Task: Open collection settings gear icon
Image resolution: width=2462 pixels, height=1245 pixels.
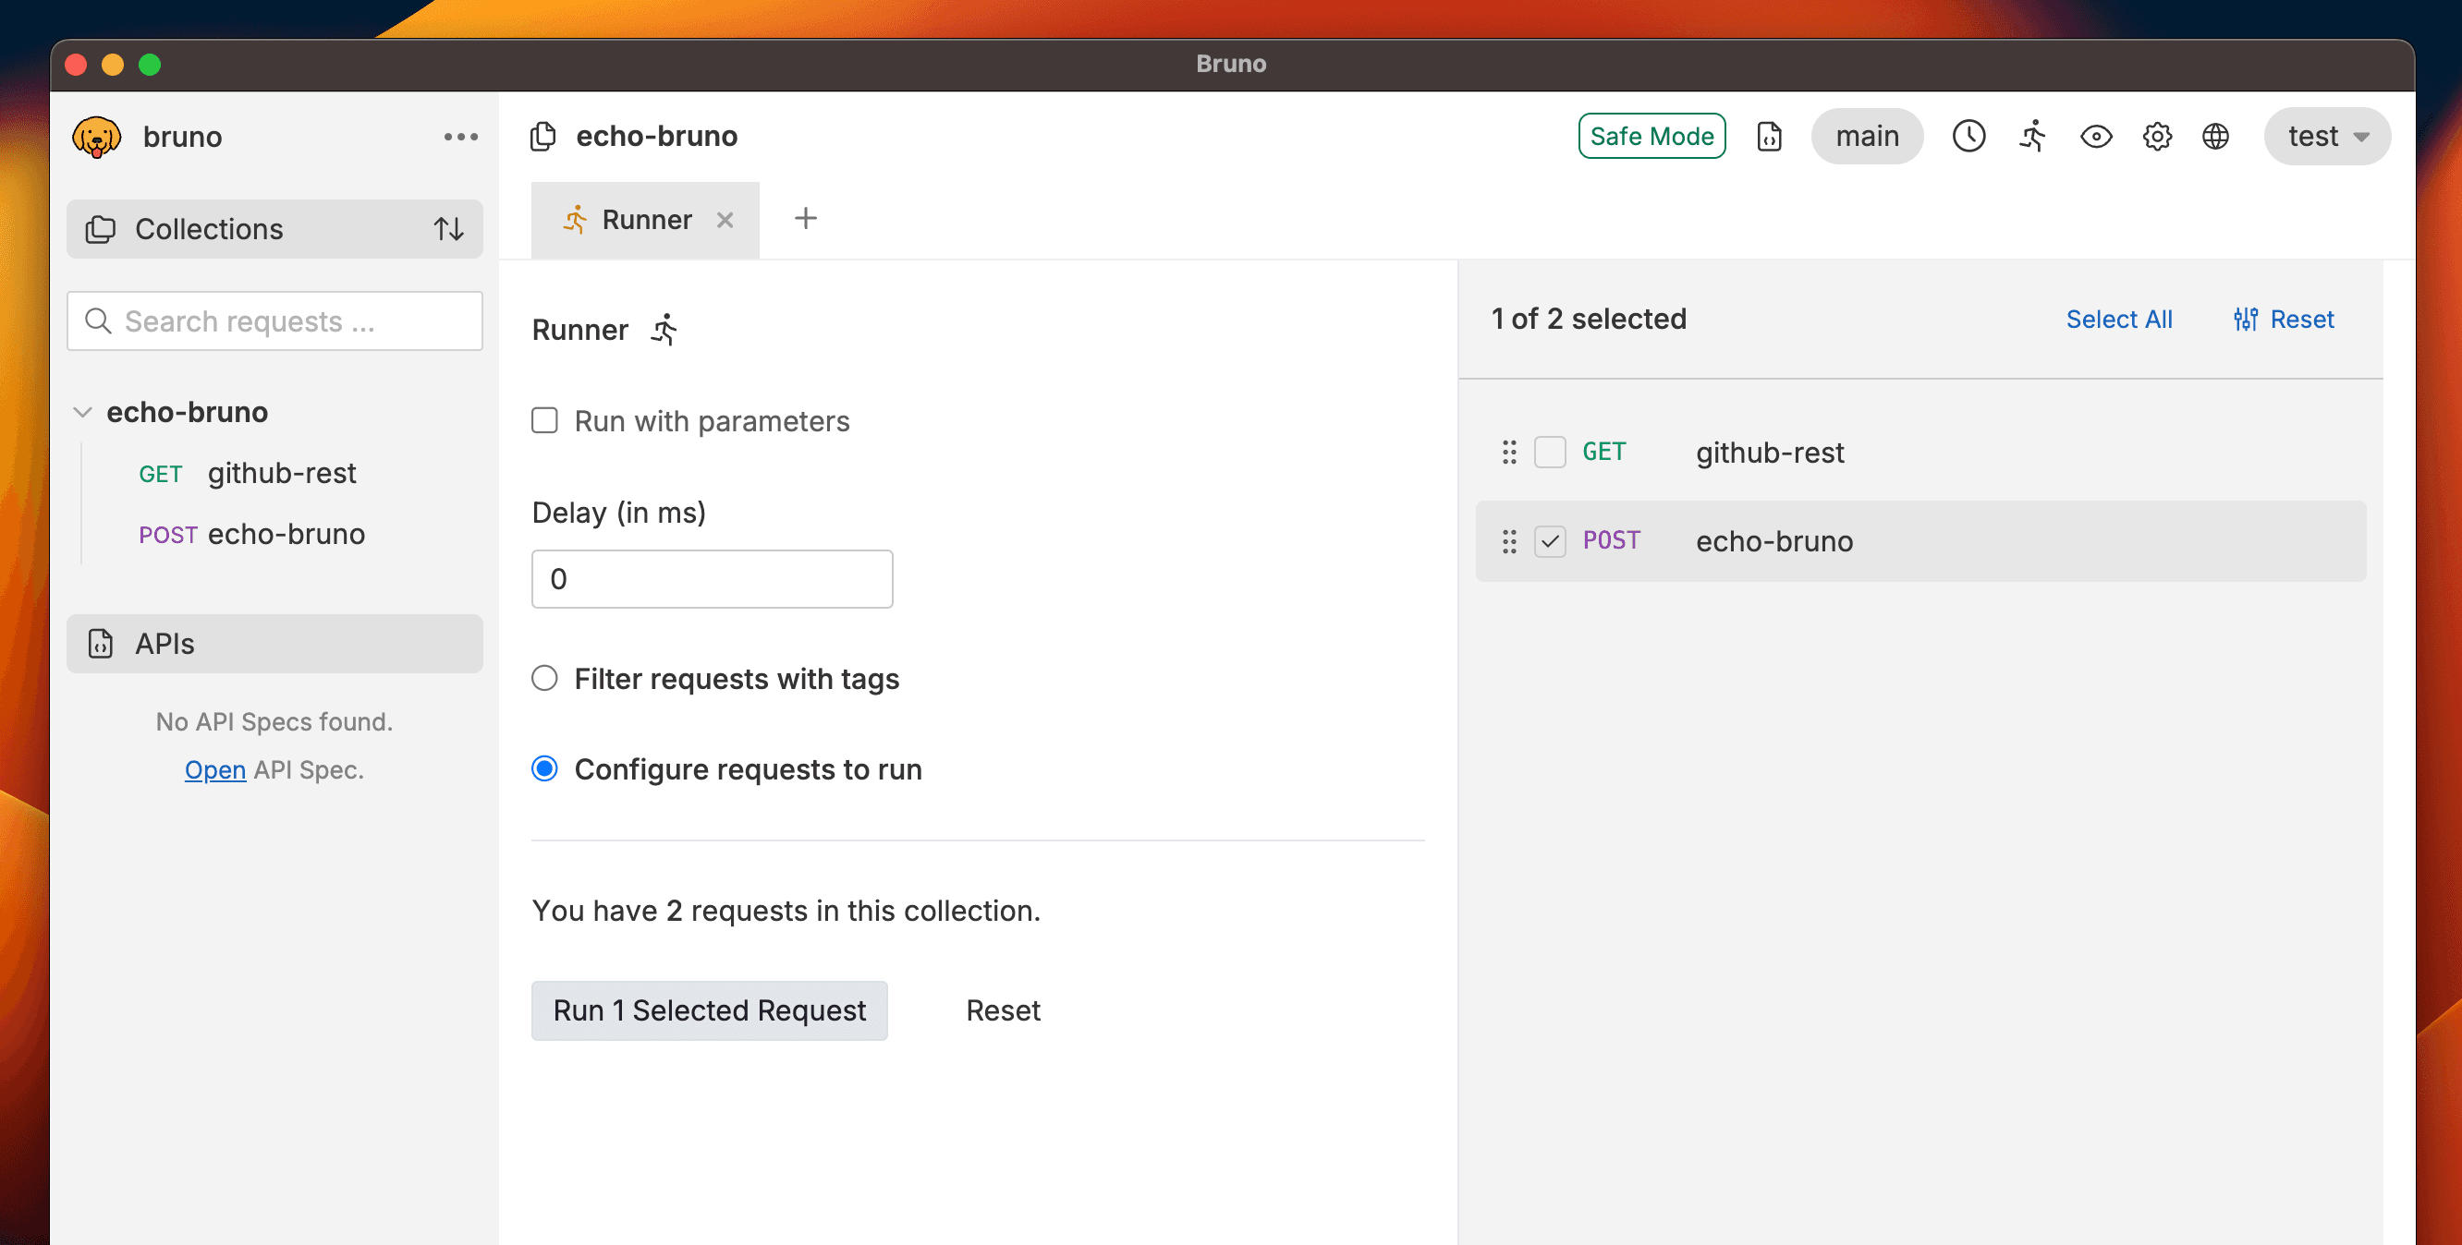Action: 2156,137
